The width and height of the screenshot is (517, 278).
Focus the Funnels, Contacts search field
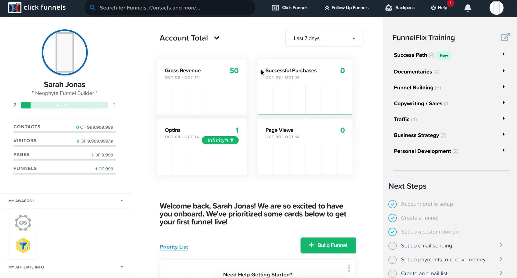170,8
